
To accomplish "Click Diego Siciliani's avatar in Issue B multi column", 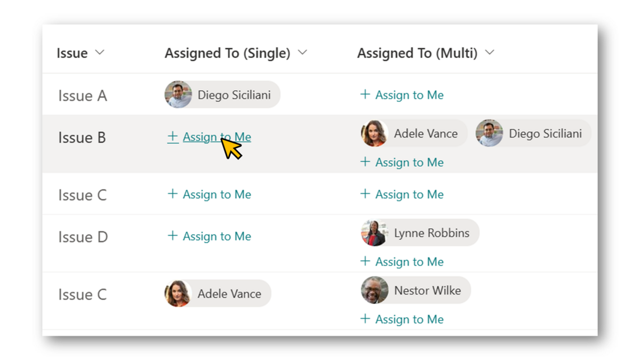I will pos(490,133).
